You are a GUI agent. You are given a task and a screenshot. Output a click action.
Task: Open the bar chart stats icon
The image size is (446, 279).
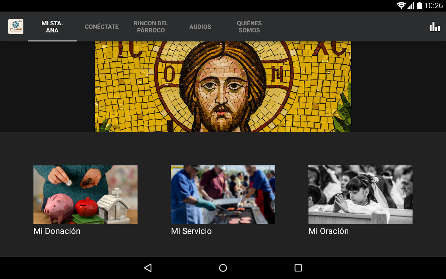click(435, 27)
